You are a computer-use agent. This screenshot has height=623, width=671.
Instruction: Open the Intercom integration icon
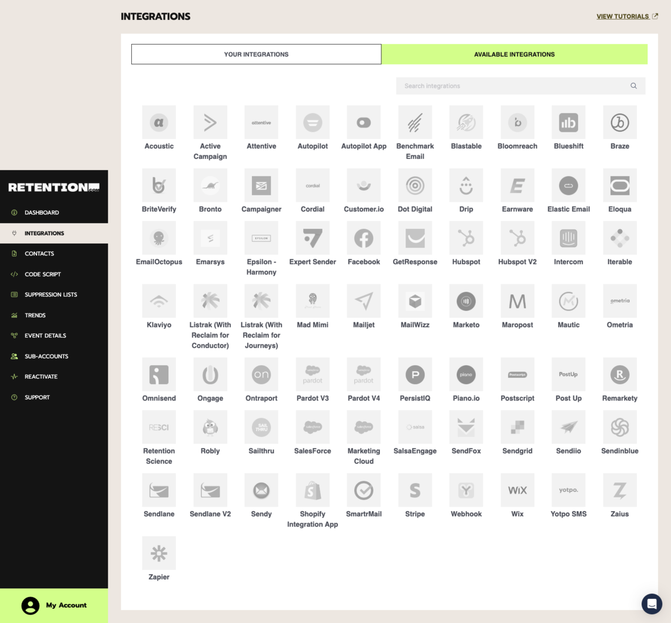(569, 238)
